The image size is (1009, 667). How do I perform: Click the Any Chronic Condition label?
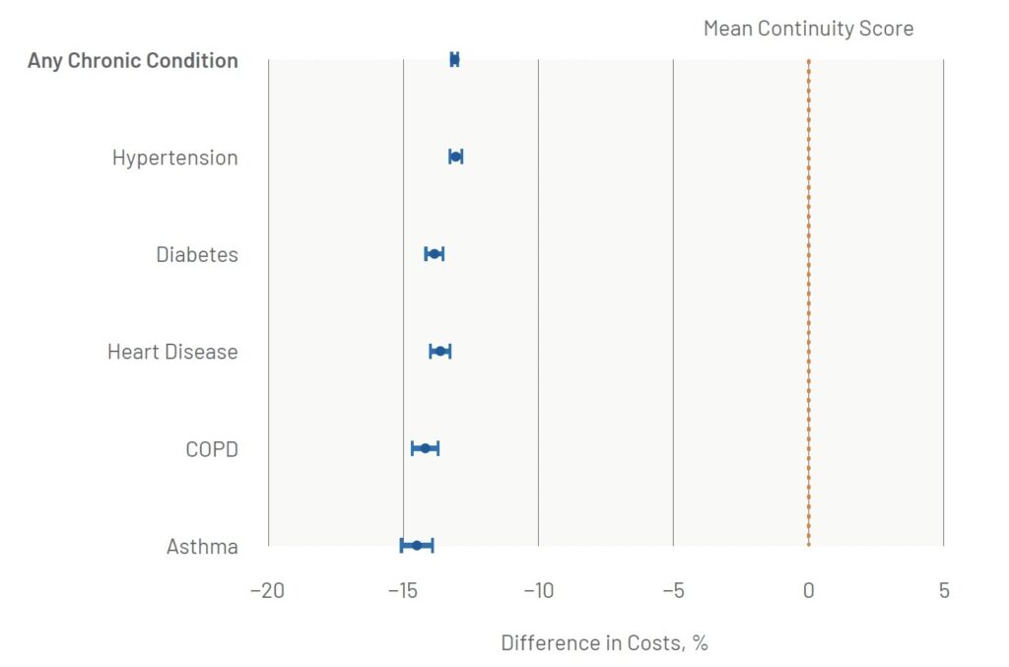click(133, 60)
